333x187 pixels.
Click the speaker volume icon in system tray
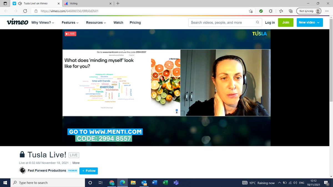pyautogui.click(x=295, y=183)
